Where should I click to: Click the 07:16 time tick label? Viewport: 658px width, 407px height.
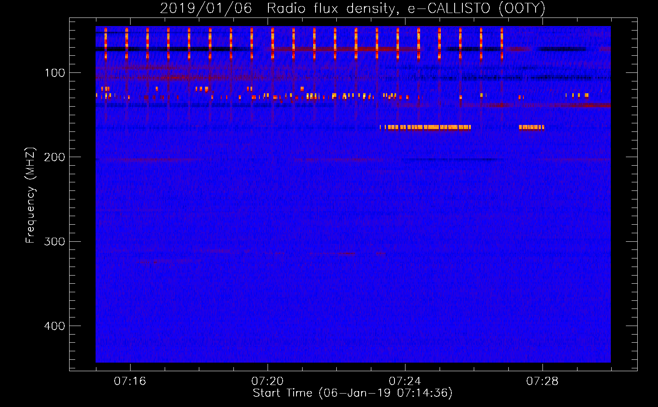click(130, 381)
